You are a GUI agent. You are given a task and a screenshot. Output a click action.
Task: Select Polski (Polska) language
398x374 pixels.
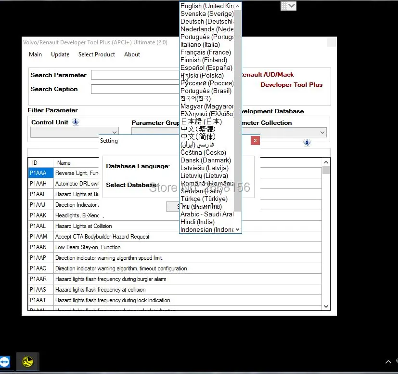pyautogui.click(x=207, y=76)
